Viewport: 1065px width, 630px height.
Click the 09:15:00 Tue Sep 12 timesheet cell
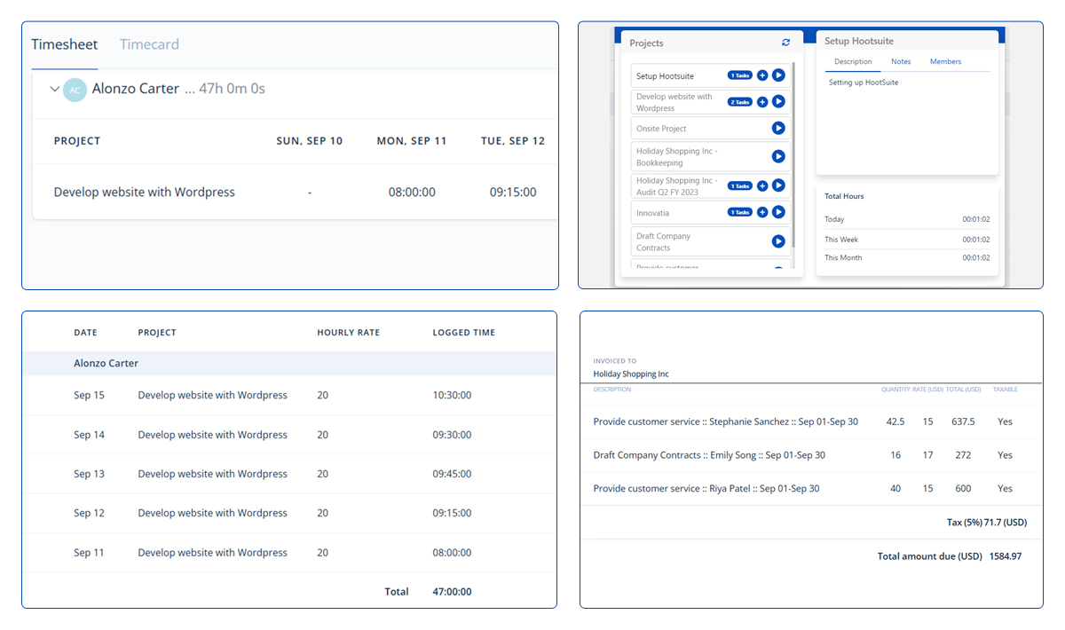[x=513, y=192]
